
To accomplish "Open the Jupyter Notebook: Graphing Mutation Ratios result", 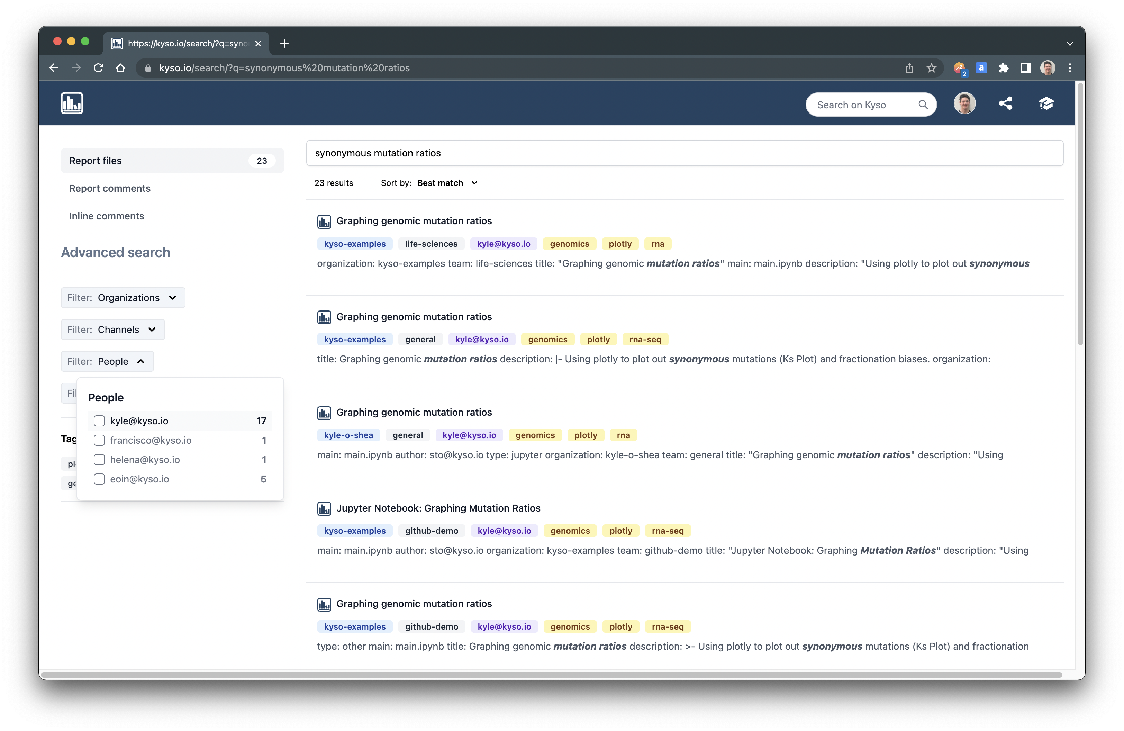I will point(438,508).
